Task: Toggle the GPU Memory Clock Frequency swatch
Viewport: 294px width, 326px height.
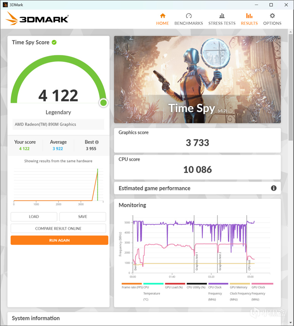Action: coord(240,283)
